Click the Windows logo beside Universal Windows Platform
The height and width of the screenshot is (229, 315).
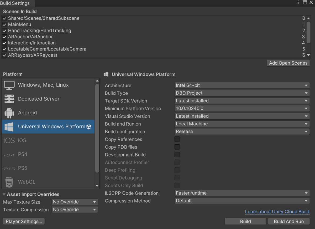tap(9, 127)
